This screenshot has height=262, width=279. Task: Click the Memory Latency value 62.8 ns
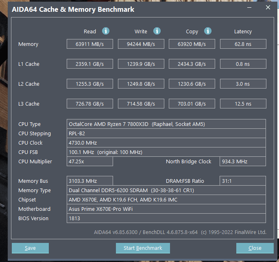click(x=243, y=44)
